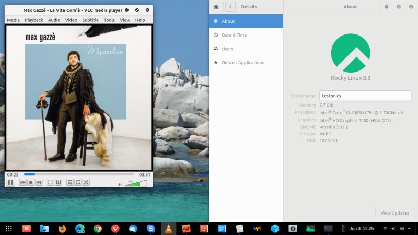Skip to next track in VLC
This screenshot has height=235, width=418.
39,182
